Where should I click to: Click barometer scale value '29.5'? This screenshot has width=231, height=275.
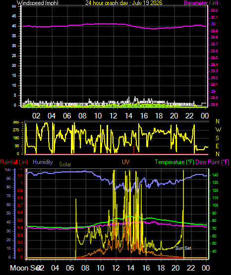[x=214, y=57]
